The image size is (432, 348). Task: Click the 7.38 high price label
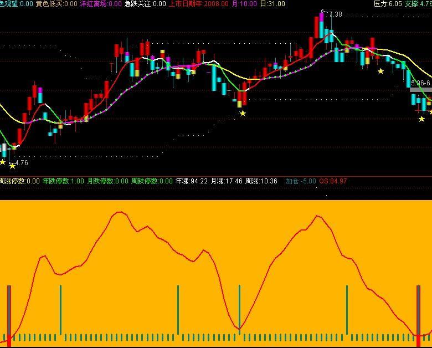pos(336,14)
